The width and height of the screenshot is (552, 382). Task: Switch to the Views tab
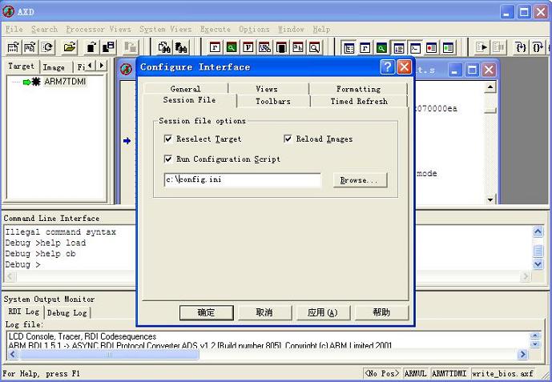pos(267,89)
